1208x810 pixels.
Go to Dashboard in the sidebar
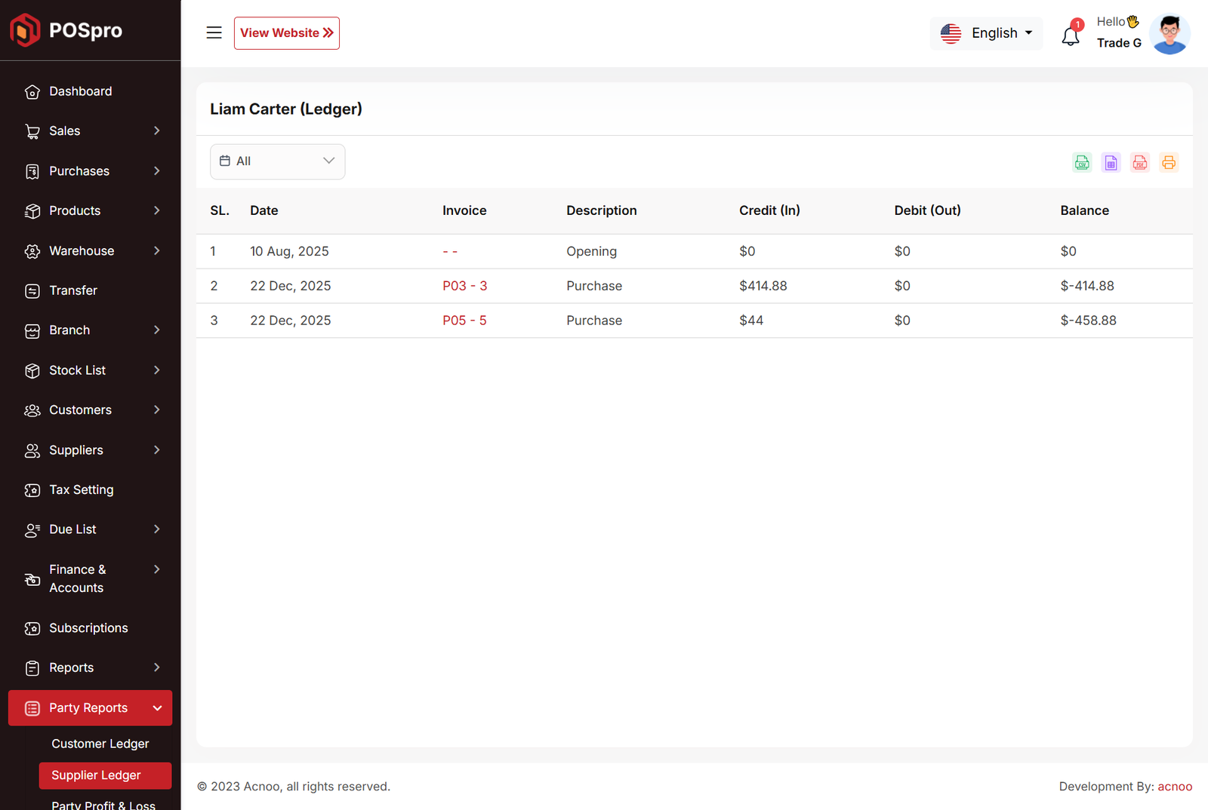(x=80, y=91)
